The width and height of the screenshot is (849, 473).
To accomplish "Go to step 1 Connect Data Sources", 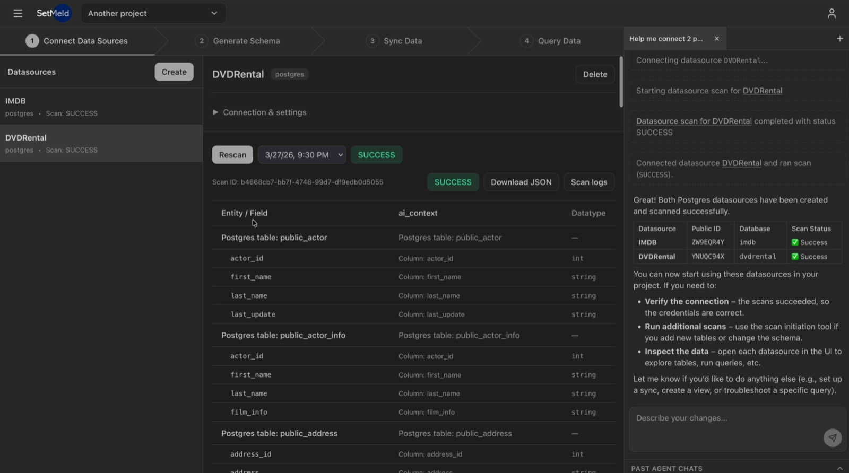I will (x=77, y=41).
